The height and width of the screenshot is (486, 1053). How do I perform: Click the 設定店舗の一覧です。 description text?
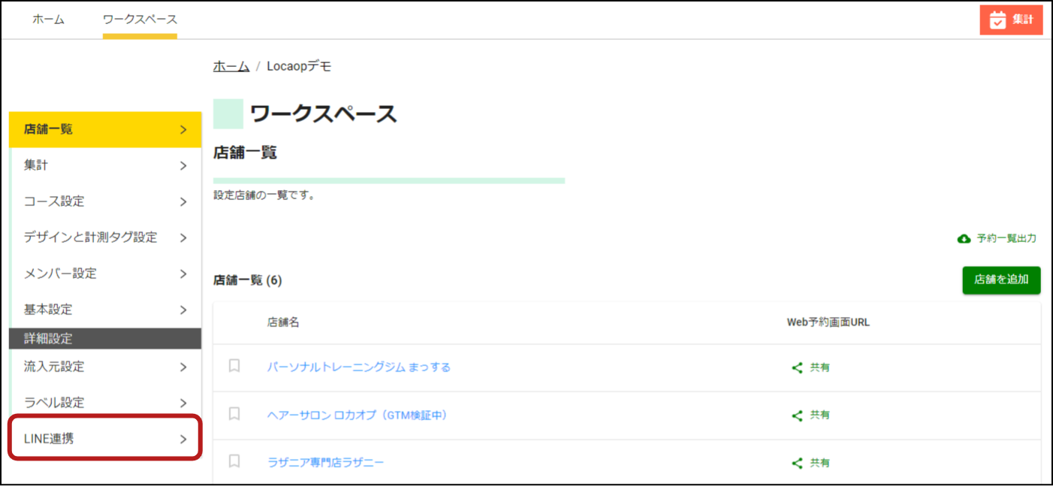(x=264, y=195)
